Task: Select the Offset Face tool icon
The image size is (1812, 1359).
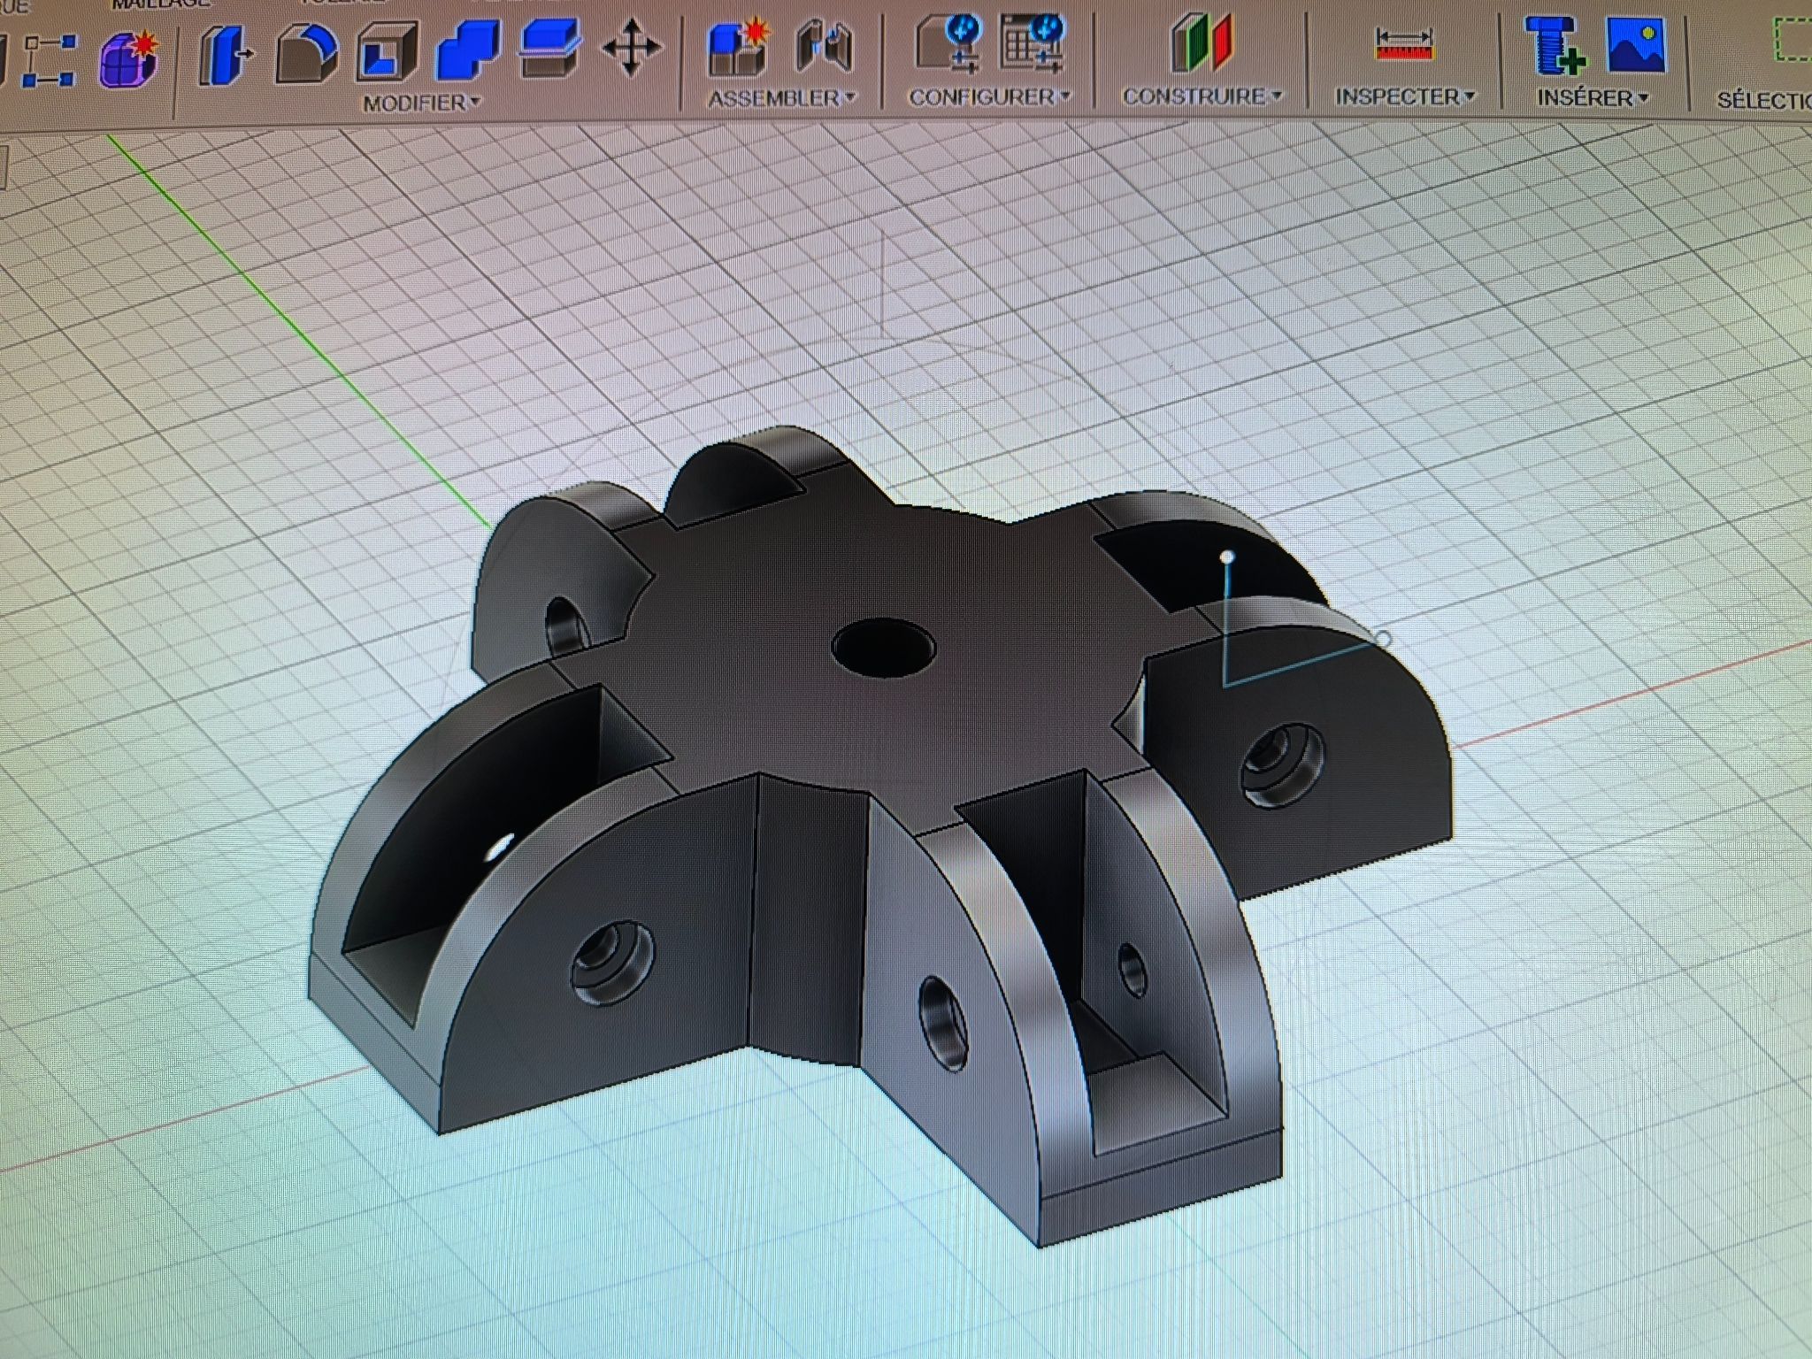Action: 549,49
